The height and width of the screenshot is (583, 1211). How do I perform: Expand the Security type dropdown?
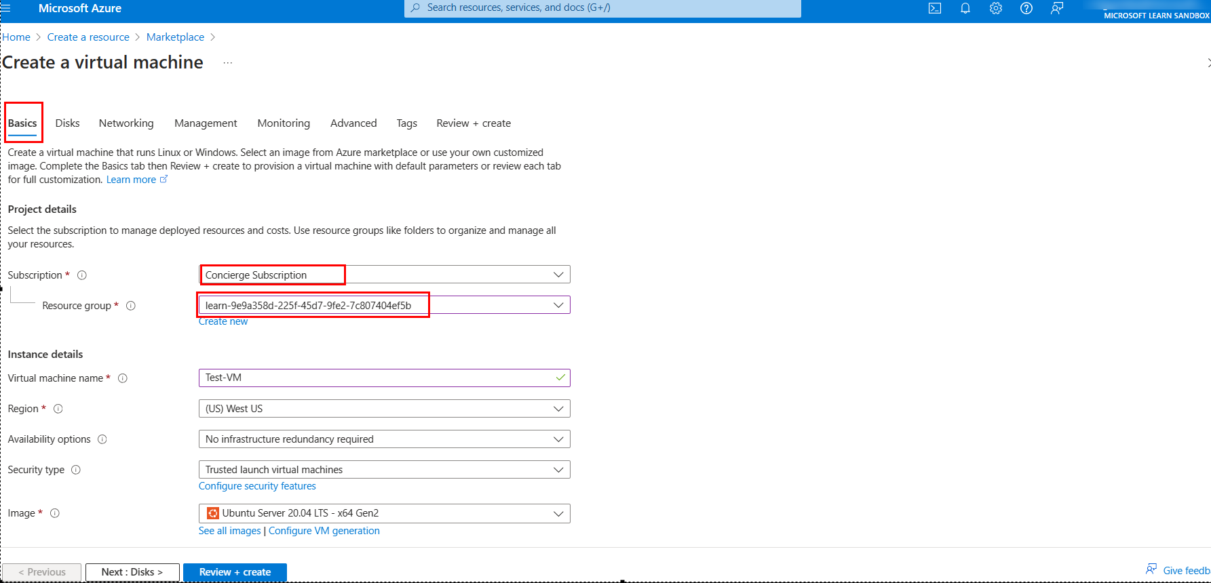(x=558, y=470)
